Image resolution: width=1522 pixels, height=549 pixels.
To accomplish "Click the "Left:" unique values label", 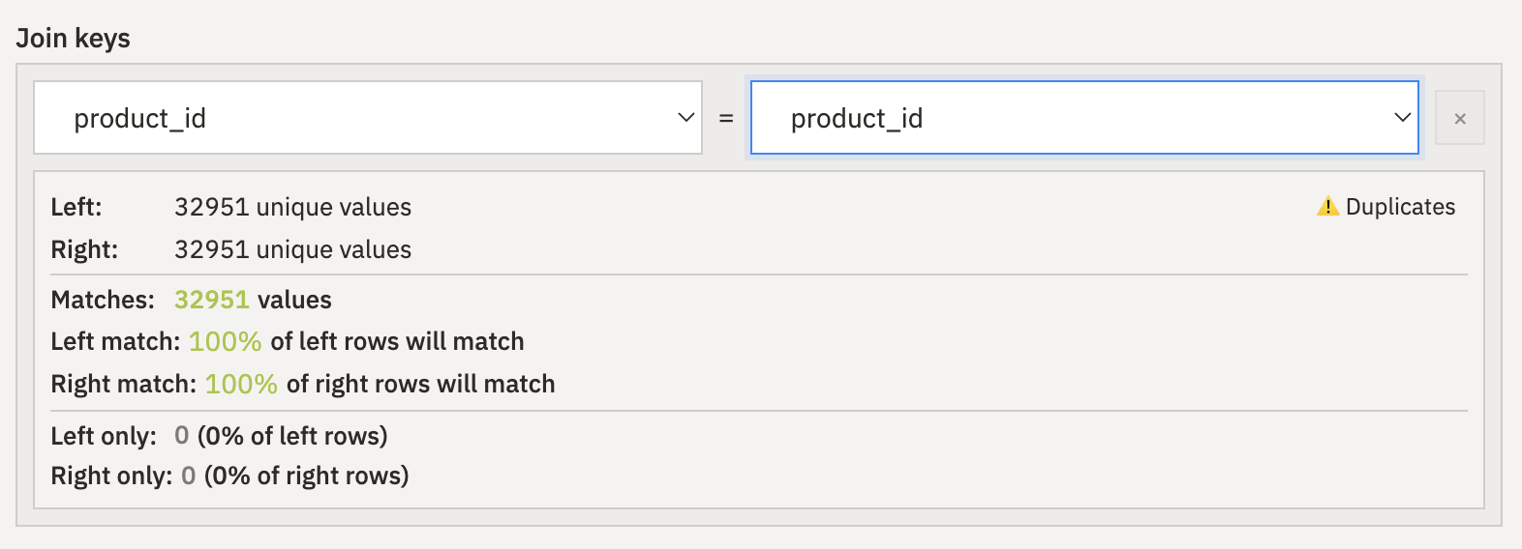I will (76, 207).
